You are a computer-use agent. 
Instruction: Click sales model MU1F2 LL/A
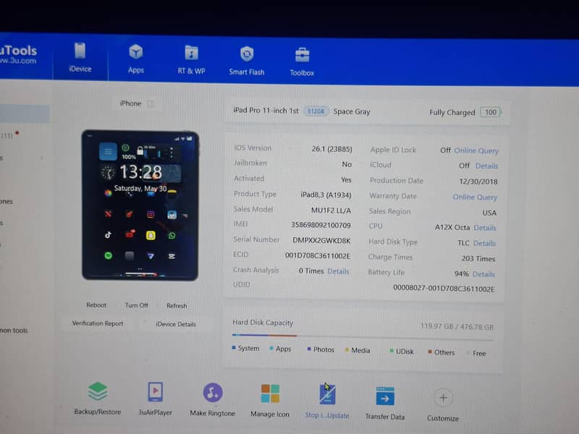pos(331,210)
